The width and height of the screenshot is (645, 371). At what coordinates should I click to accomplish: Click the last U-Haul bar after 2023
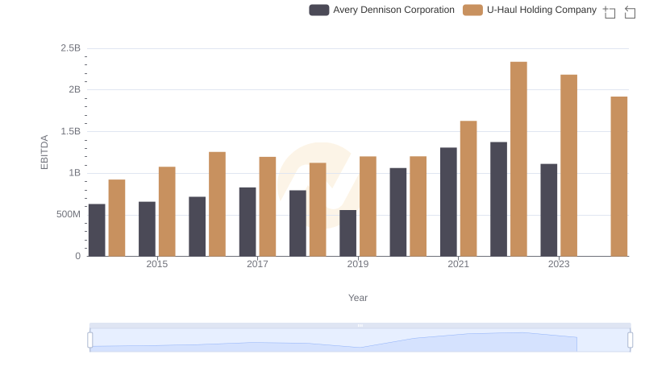pos(619,176)
